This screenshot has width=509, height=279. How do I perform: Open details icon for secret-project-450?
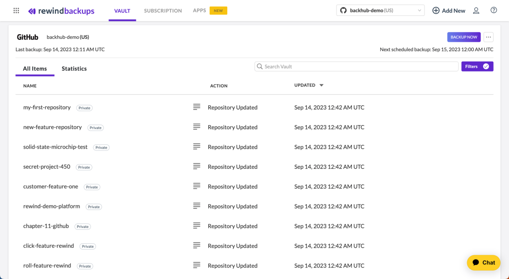(x=197, y=166)
